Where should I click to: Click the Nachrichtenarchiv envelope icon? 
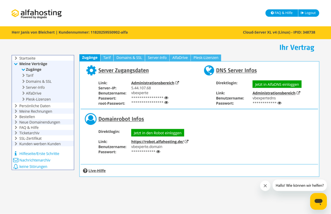point(16,160)
